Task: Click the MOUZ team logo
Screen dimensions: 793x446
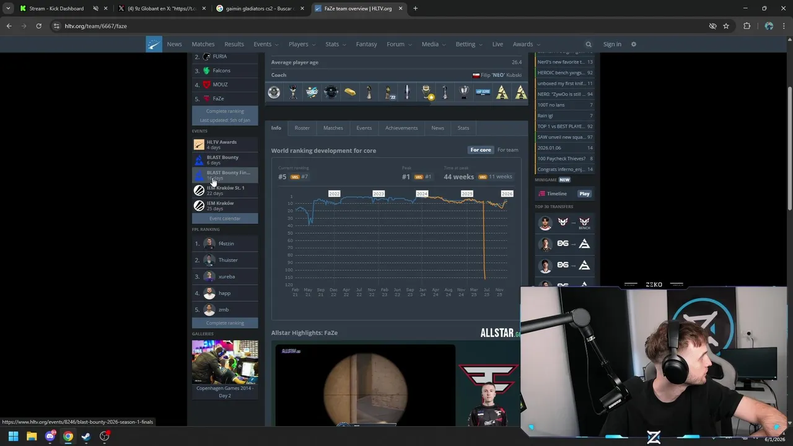Action: [x=207, y=84]
